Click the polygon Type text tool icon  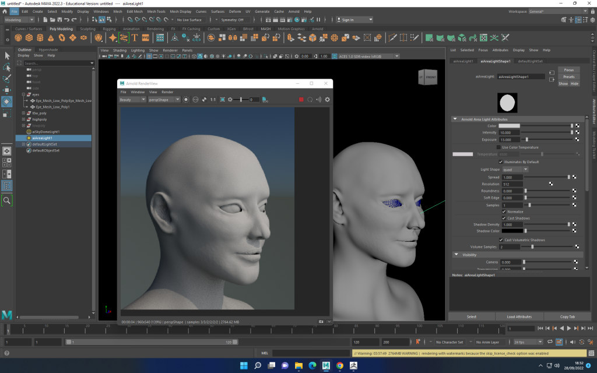pyautogui.click(x=135, y=38)
